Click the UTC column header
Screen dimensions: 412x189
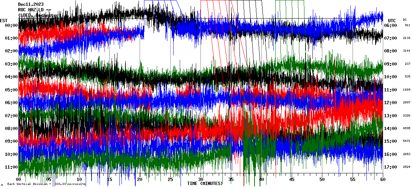392,21
